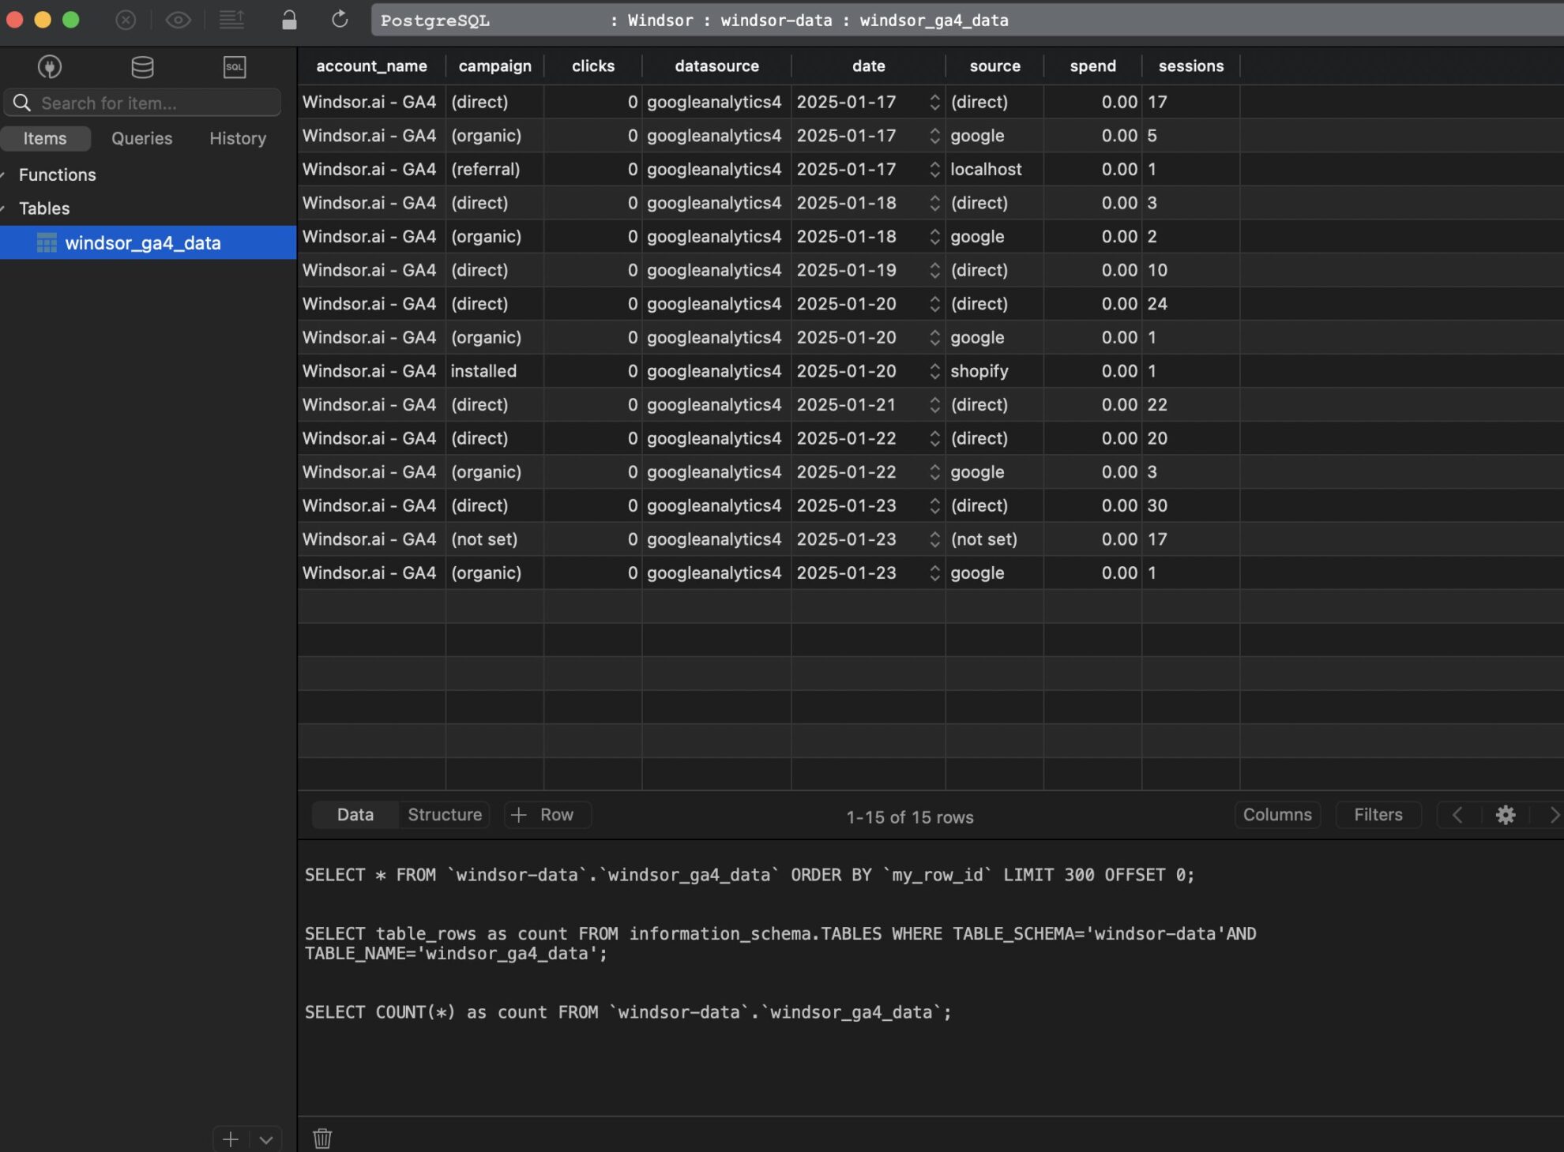Viewport: 1564px width, 1152px height.
Task: Open the Columns button
Action: [1277, 815]
